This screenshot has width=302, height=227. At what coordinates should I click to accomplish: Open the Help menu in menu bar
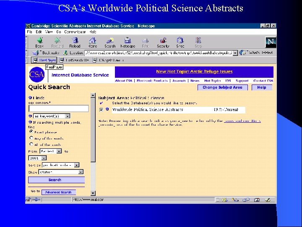93,32
